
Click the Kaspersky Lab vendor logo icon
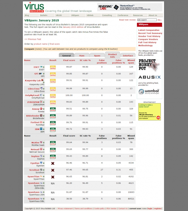coord(42,80)
